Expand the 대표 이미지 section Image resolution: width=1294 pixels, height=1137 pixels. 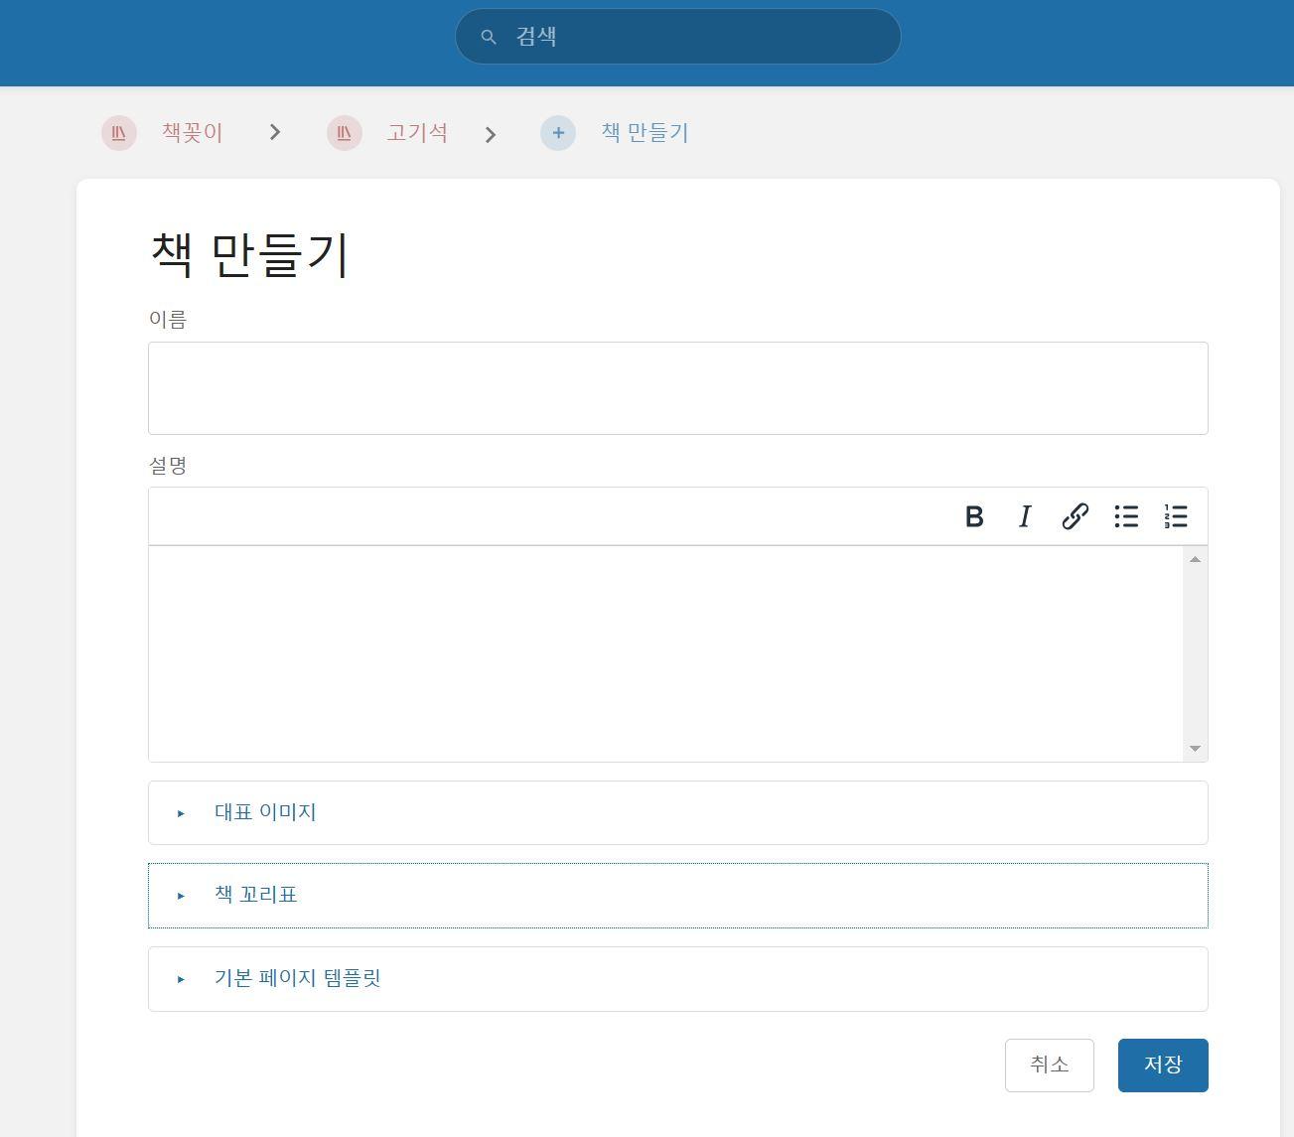(677, 812)
